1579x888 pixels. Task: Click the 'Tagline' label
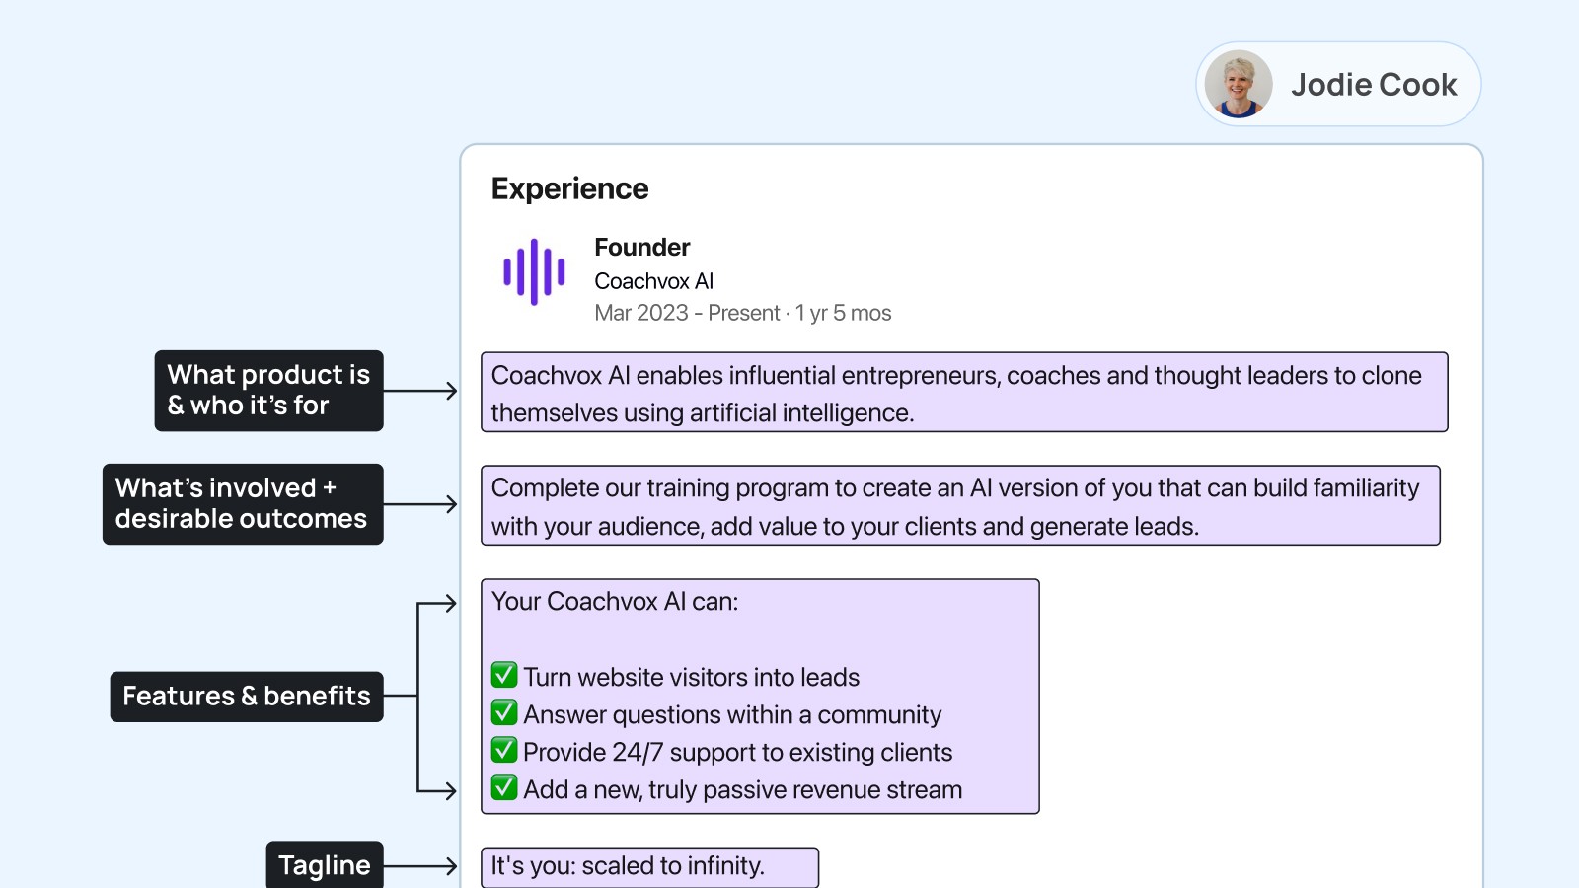tap(325, 865)
